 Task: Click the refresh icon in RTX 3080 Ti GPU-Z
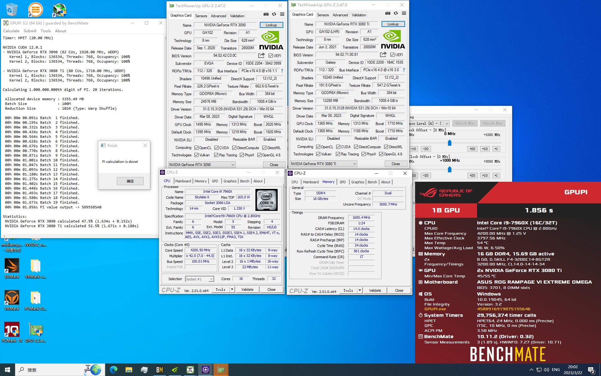point(396,13)
